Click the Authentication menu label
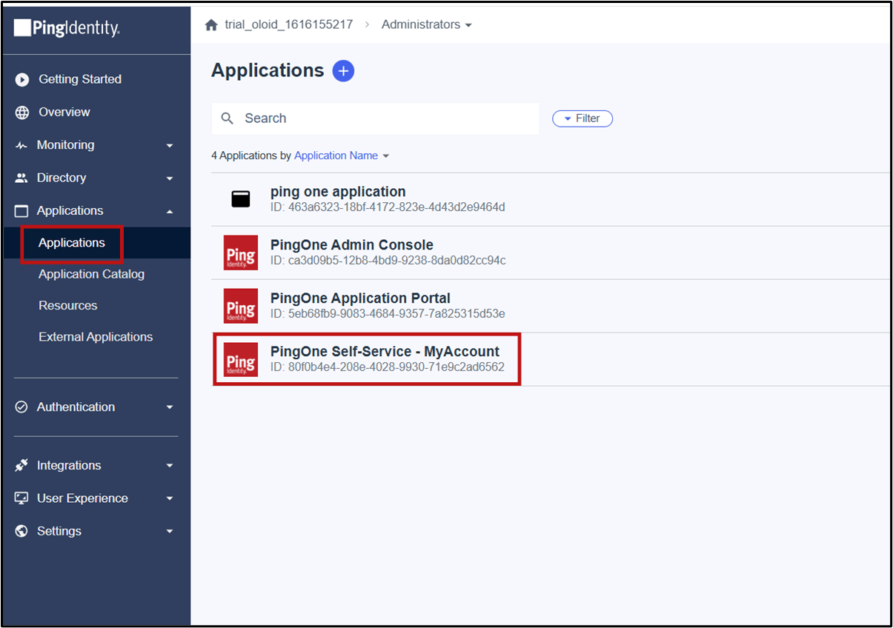The width and height of the screenshot is (893, 628). point(76,407)
